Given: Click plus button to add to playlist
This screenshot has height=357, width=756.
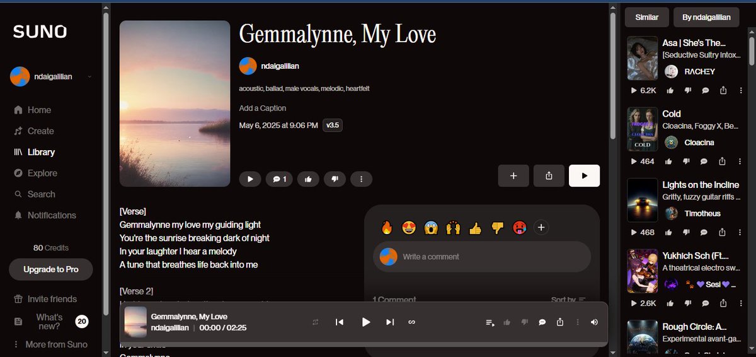Looking at the screenshot, I should click(x=513, y=176).
